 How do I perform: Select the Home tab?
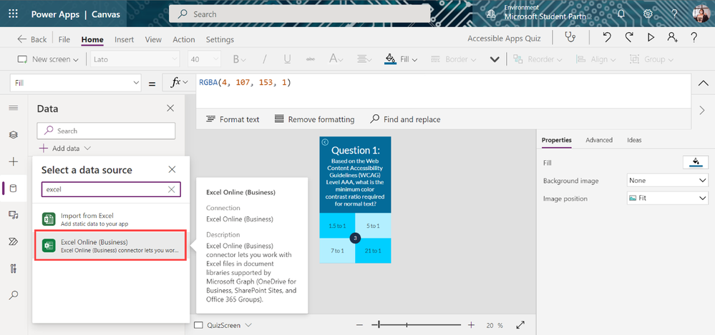(x=92, y=39)
